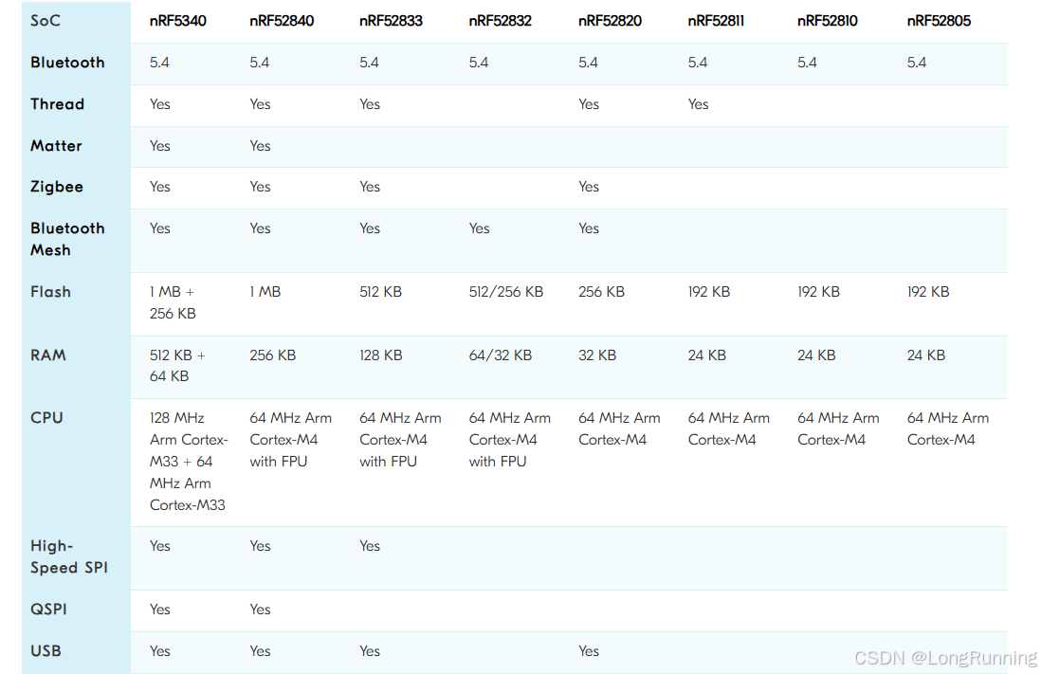Click the '64/32 KB' RAM cell
1041x674 pixels.
pos(500,355)
